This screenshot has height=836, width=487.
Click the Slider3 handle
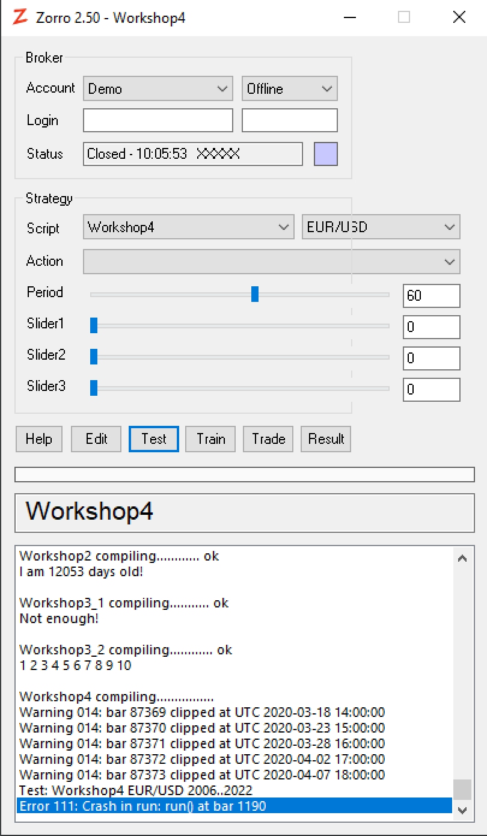pos(94,388)
